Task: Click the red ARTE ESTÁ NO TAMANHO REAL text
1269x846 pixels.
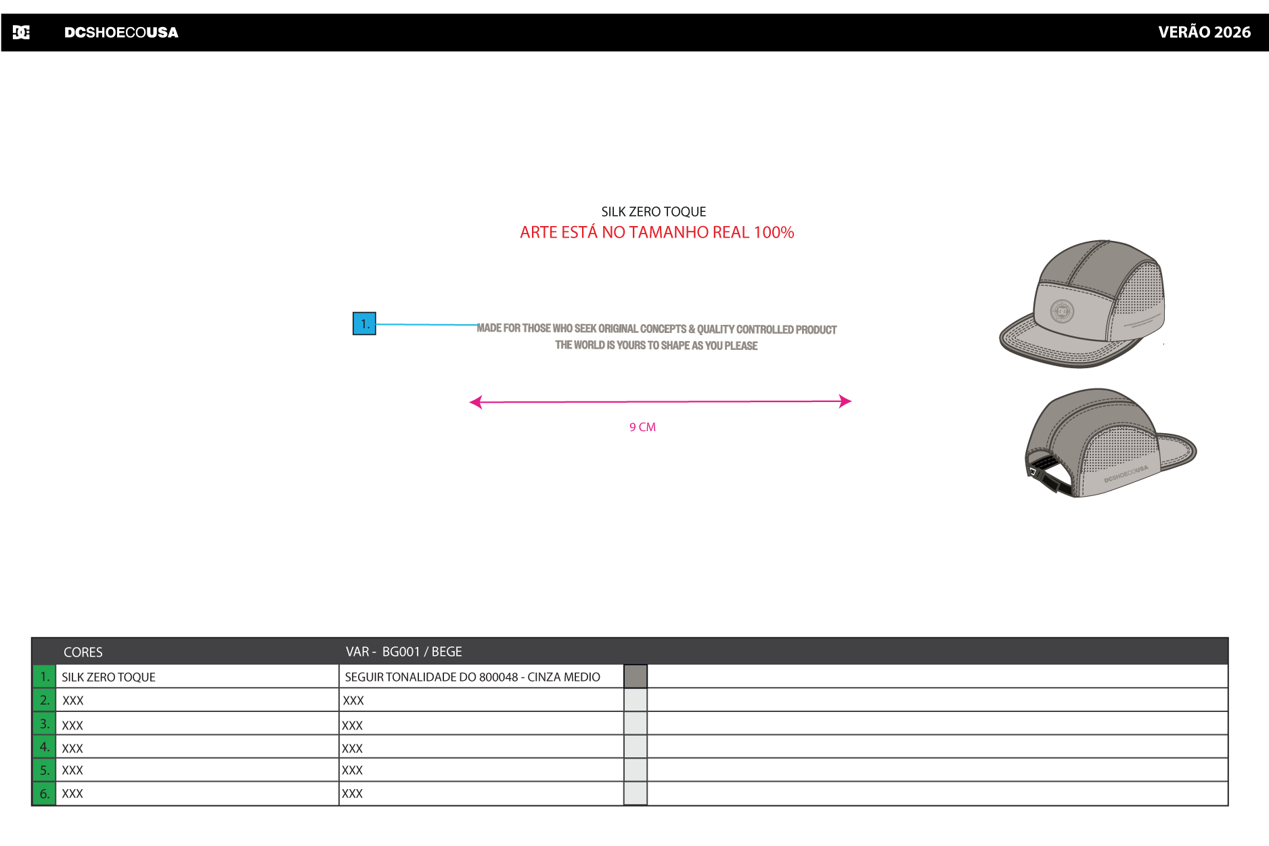Action: click(x=656, y=232)
